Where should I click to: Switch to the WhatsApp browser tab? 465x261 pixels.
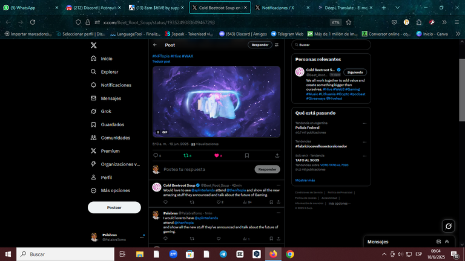[x=30, y=8]
